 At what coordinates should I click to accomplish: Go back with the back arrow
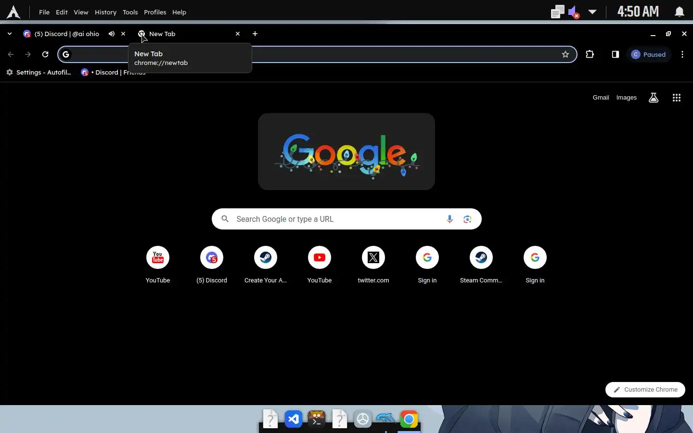pyautogui.click(x=11, y=54)
